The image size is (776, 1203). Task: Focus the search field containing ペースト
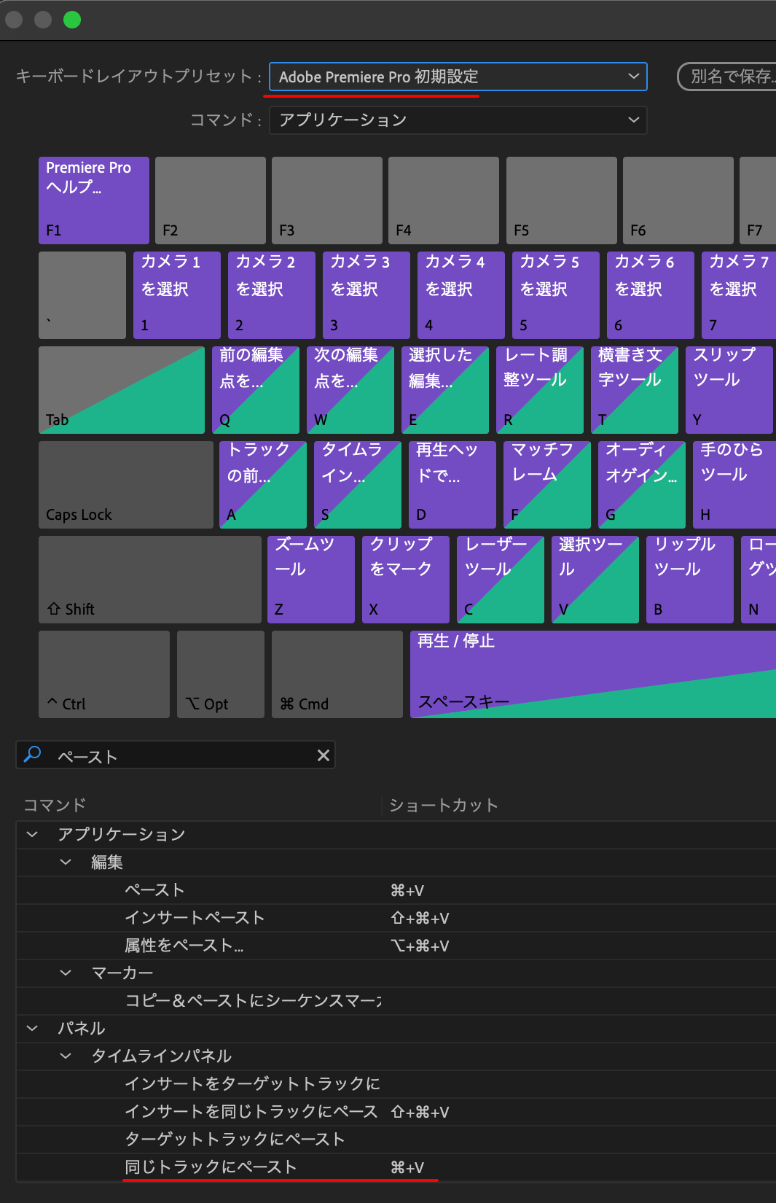[175, 755]
